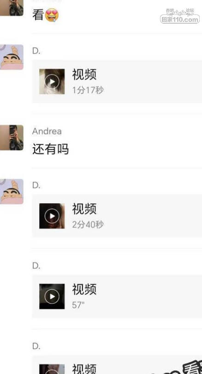Click the cropped avatar next to 看 message
The image size is (202, 374).
(12, 8)
